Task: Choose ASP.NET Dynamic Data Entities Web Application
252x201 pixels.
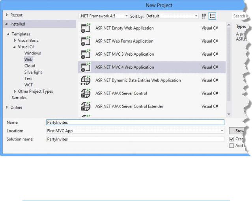Action: pyautogui.click(x=152, y=80)
